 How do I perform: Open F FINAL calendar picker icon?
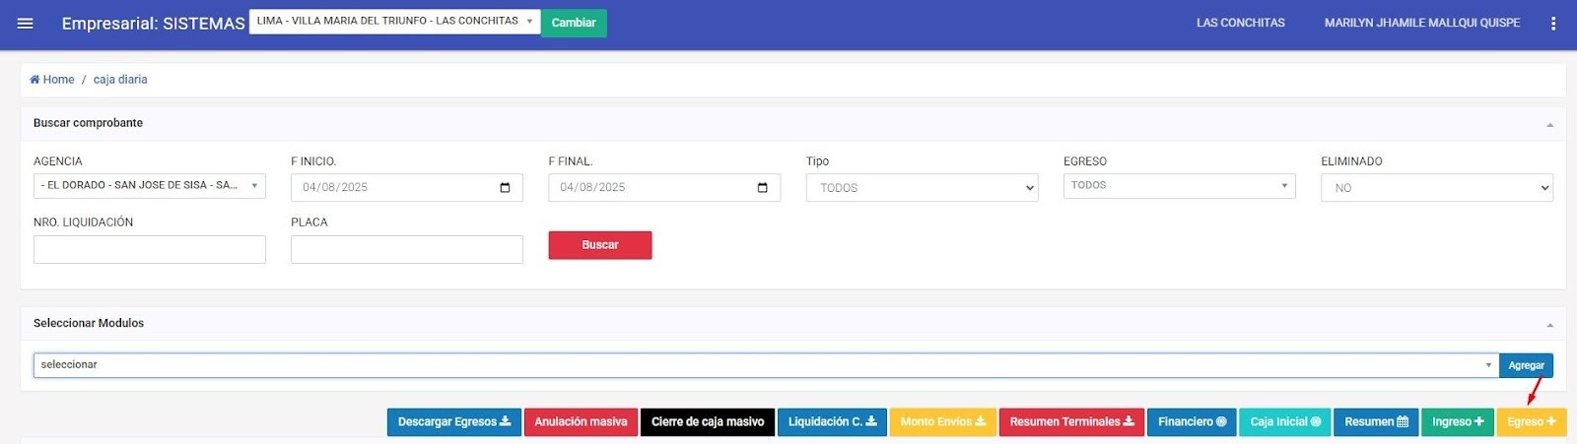pos(762,188)
